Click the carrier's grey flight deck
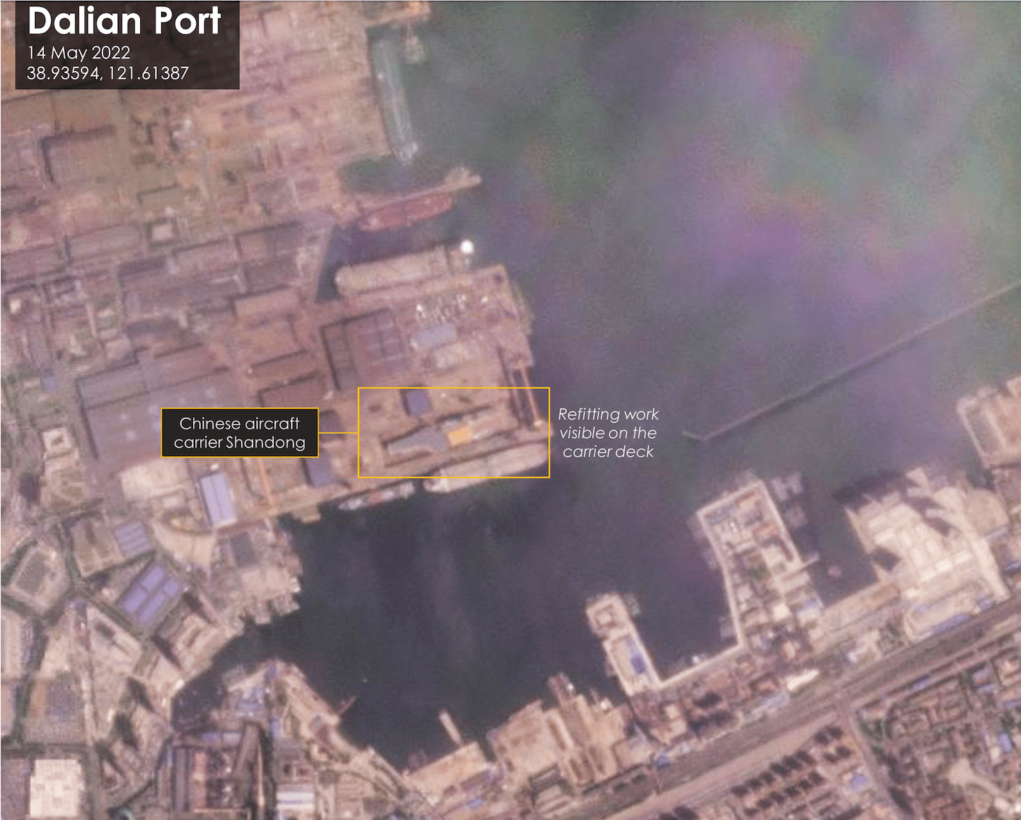 (418, 443)
